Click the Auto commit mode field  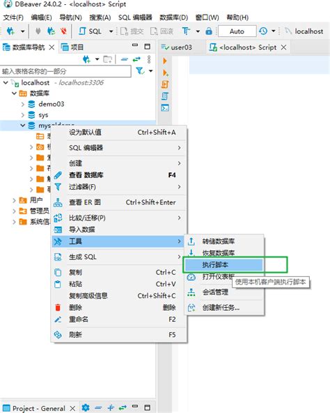pos(237,31)
